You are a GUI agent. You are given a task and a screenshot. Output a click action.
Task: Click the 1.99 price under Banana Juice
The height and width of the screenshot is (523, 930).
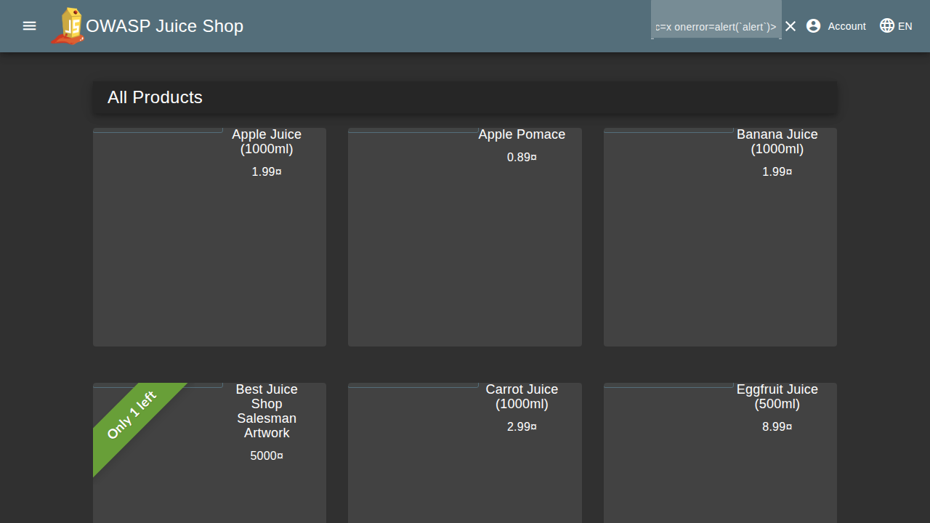pyautogui.click(x=777, y=172)
